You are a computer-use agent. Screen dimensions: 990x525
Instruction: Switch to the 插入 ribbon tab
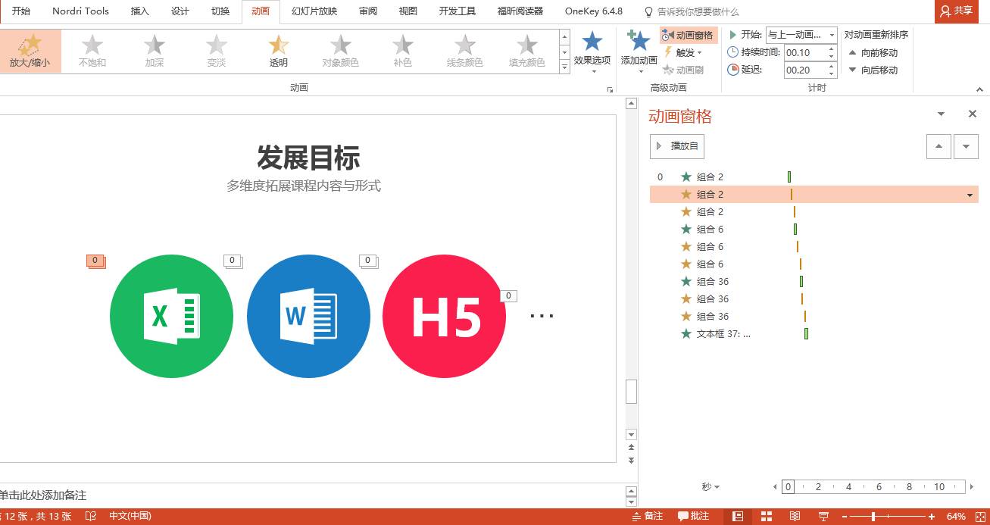(140, 11)
